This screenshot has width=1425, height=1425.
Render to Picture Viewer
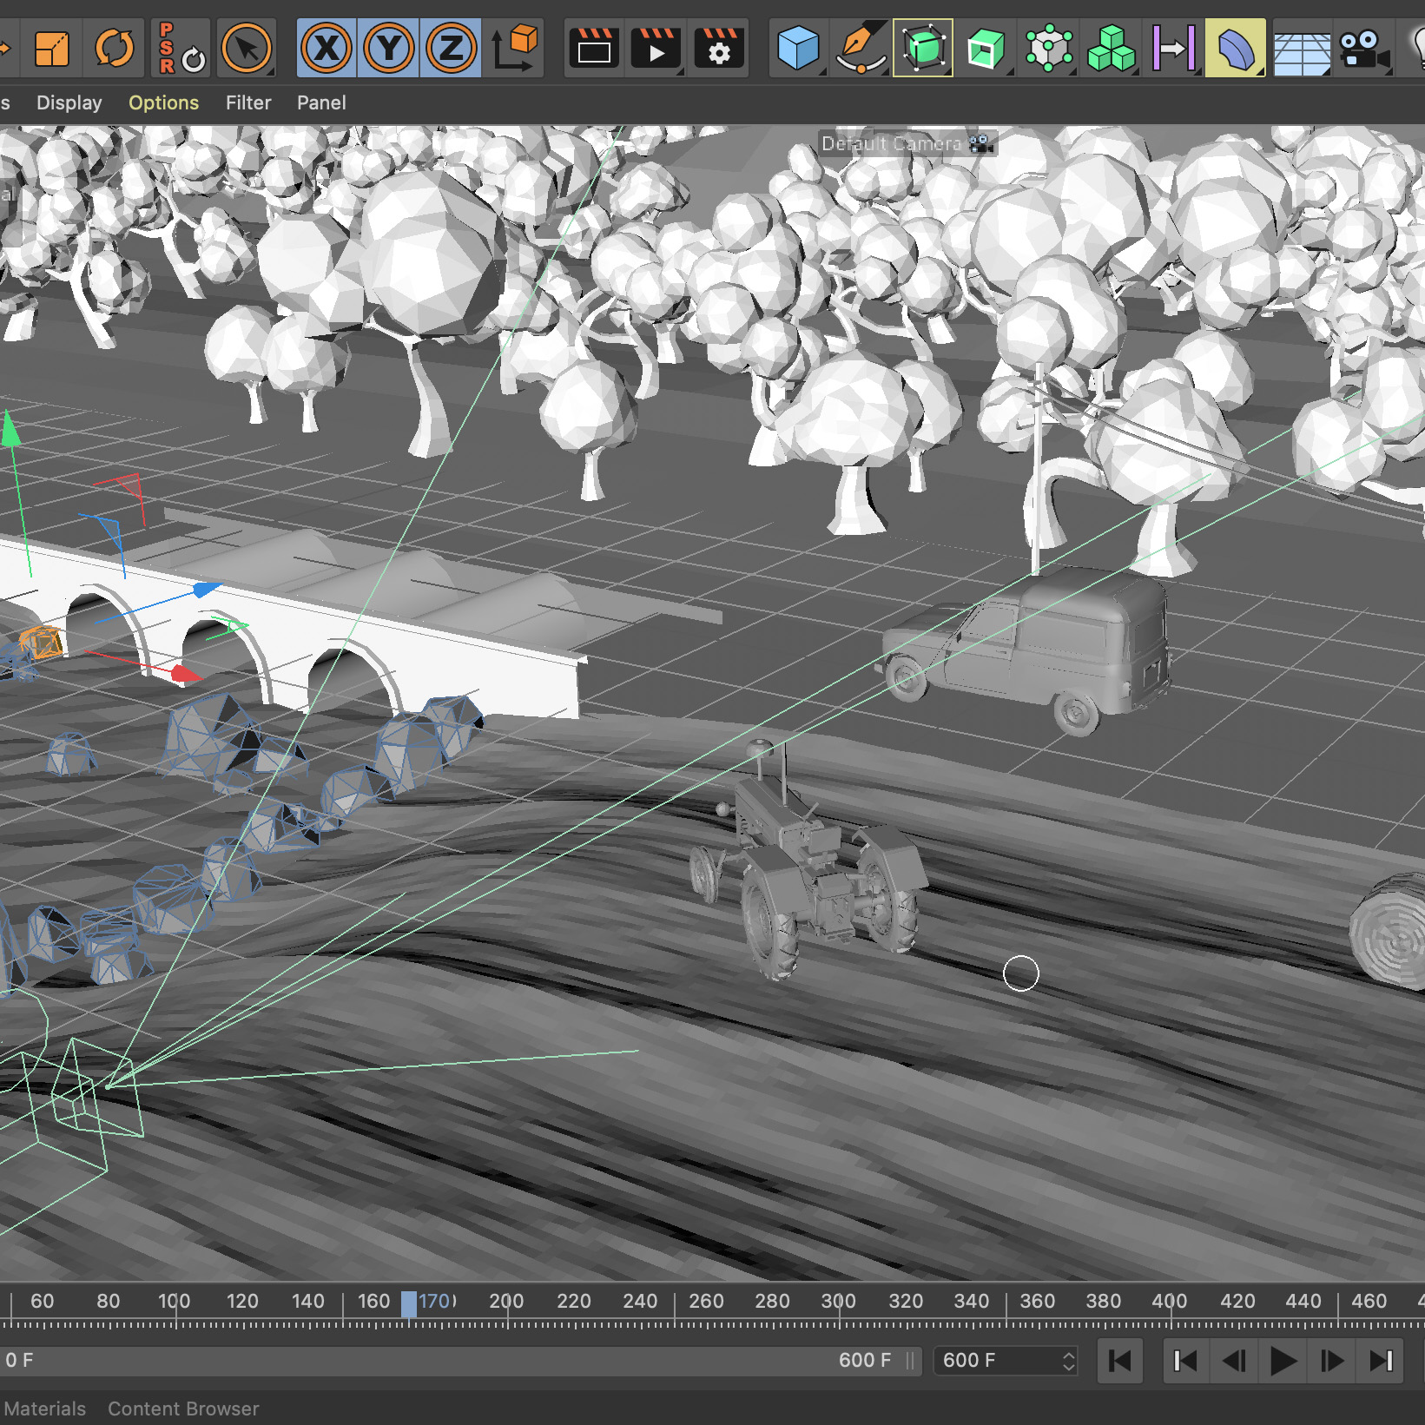coord(656,48)
